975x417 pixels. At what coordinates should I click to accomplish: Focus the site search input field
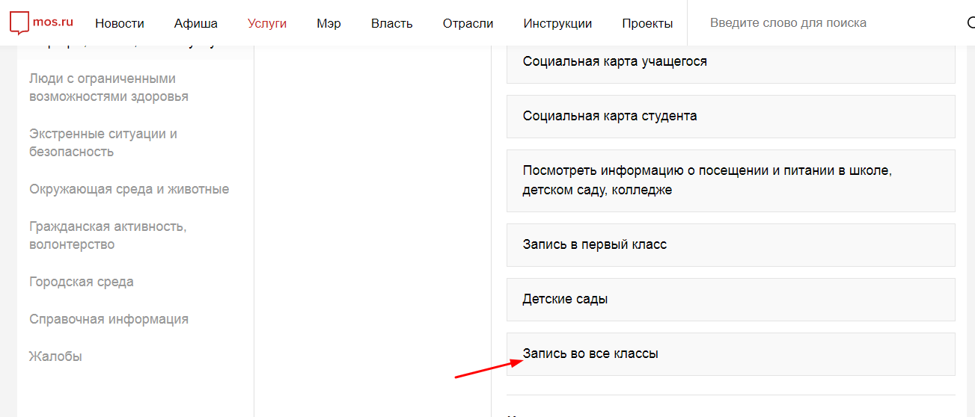[823, 23]
